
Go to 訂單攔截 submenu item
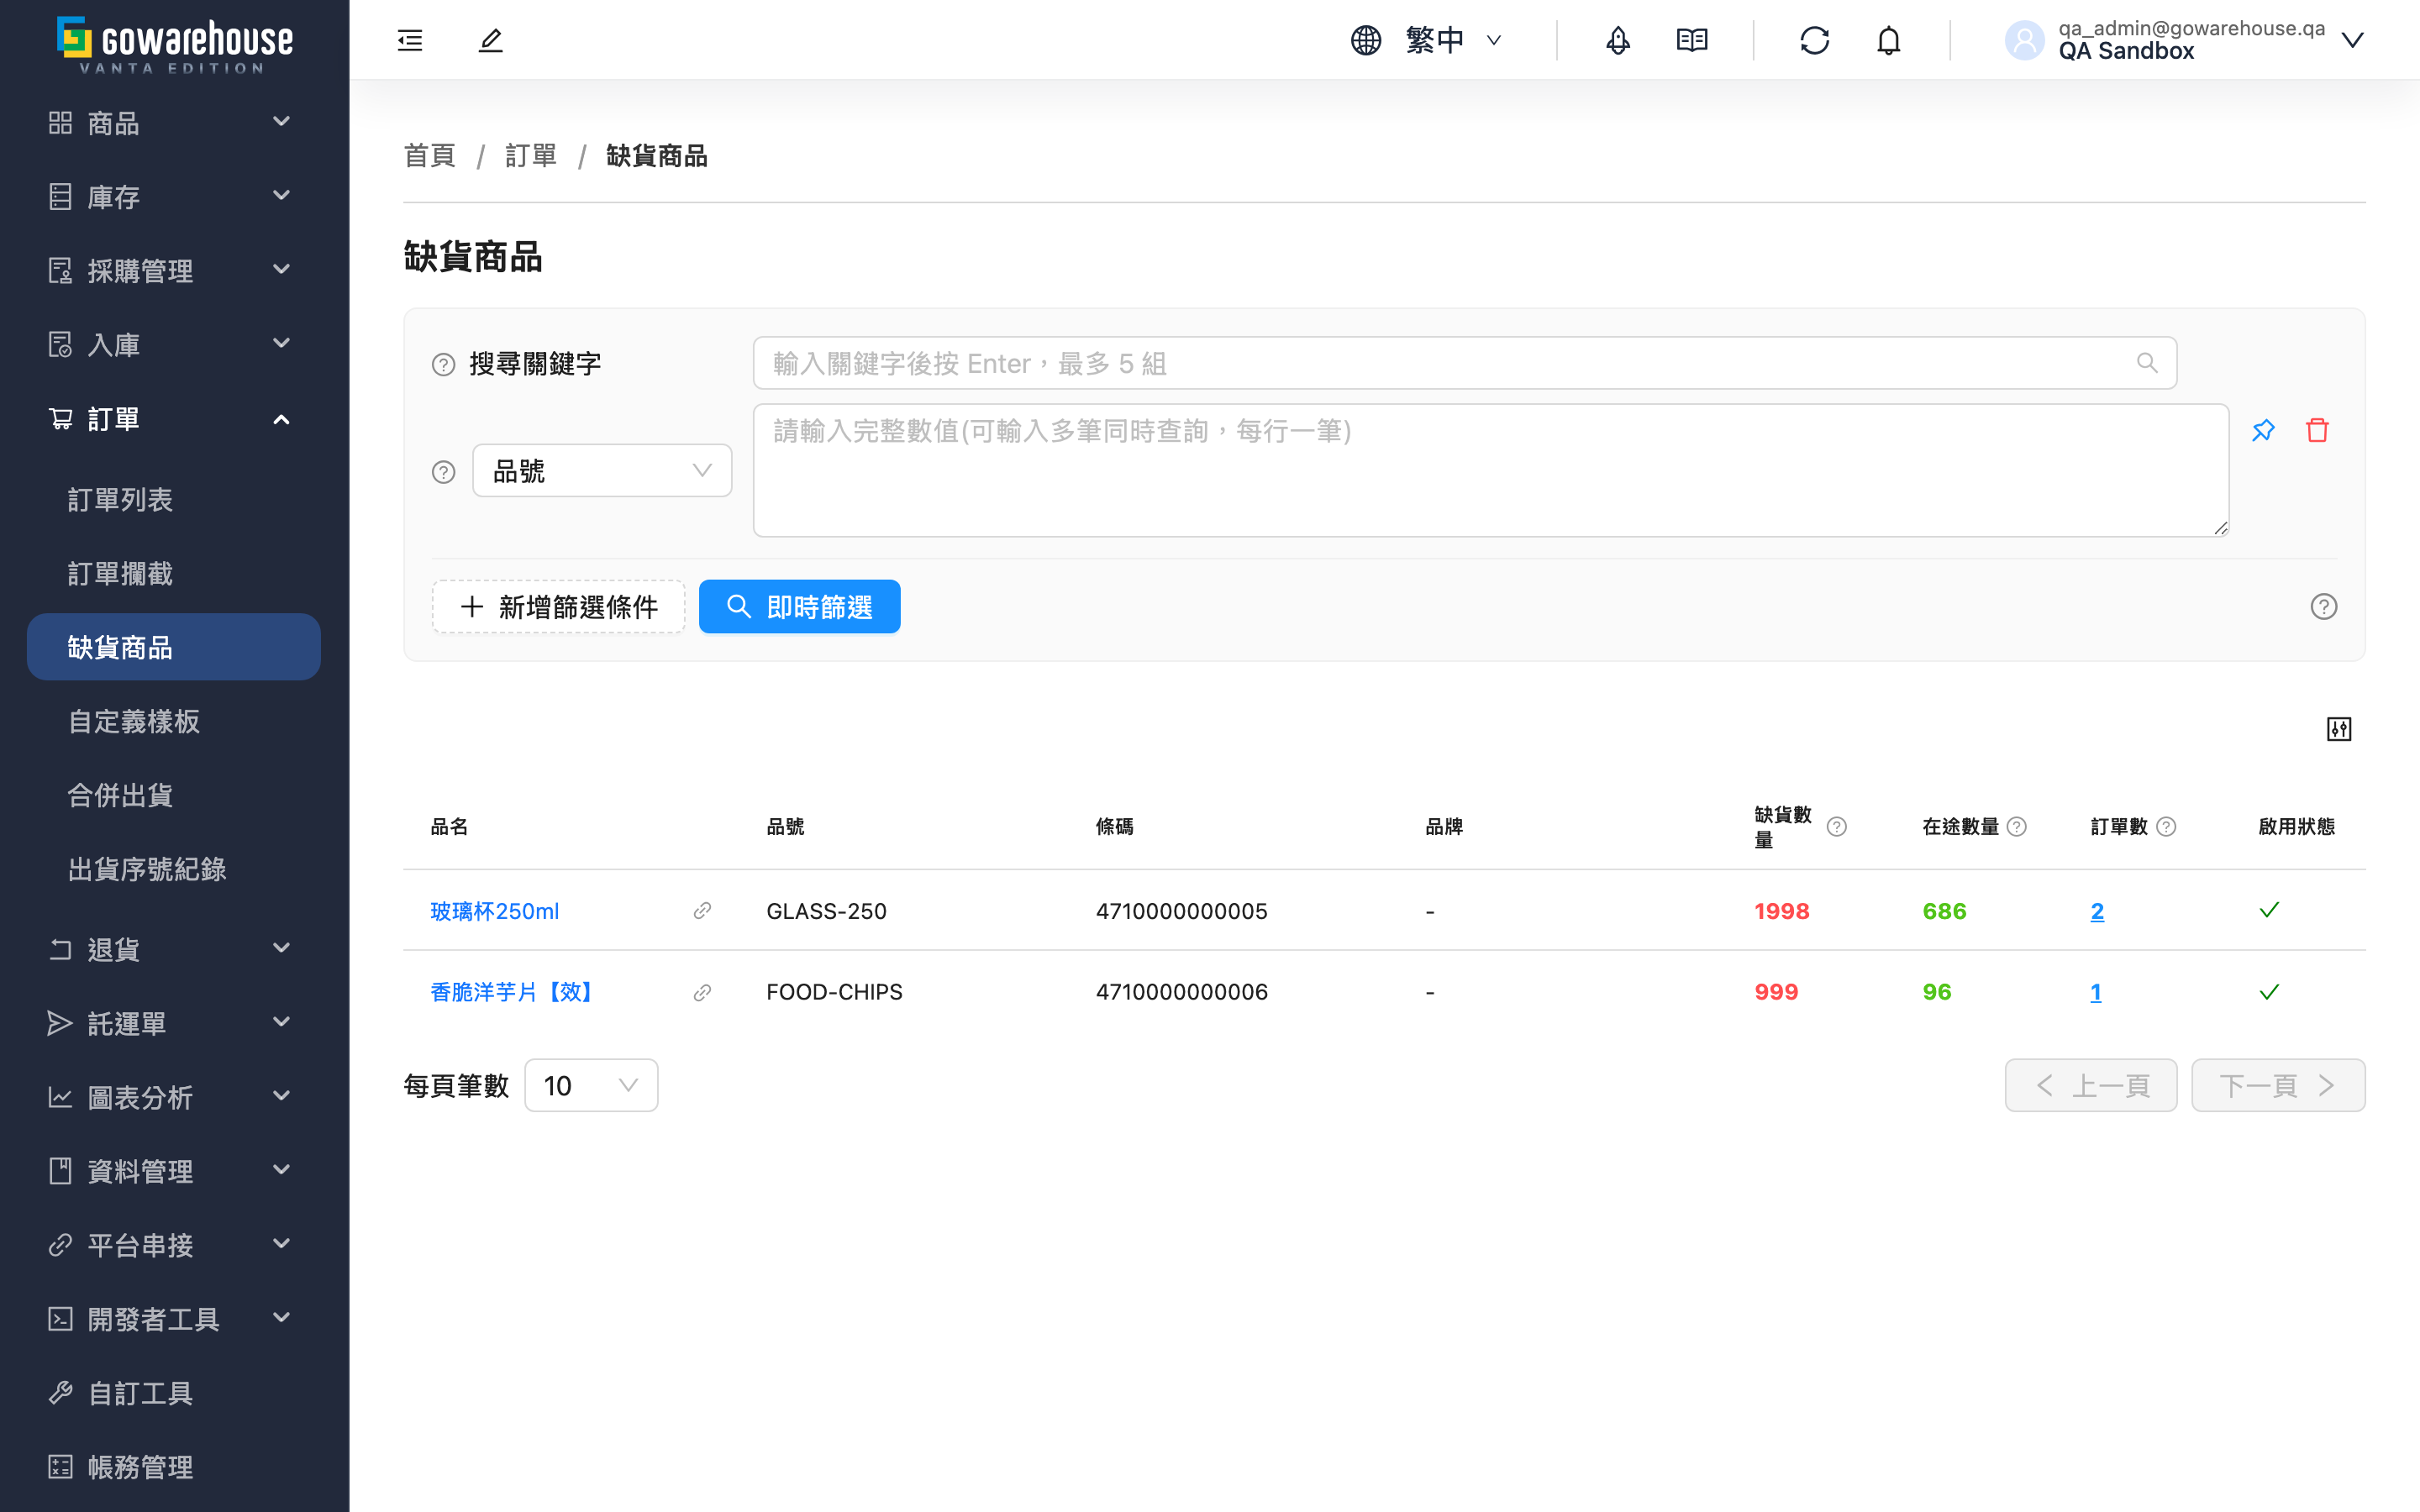coord(174,573)
